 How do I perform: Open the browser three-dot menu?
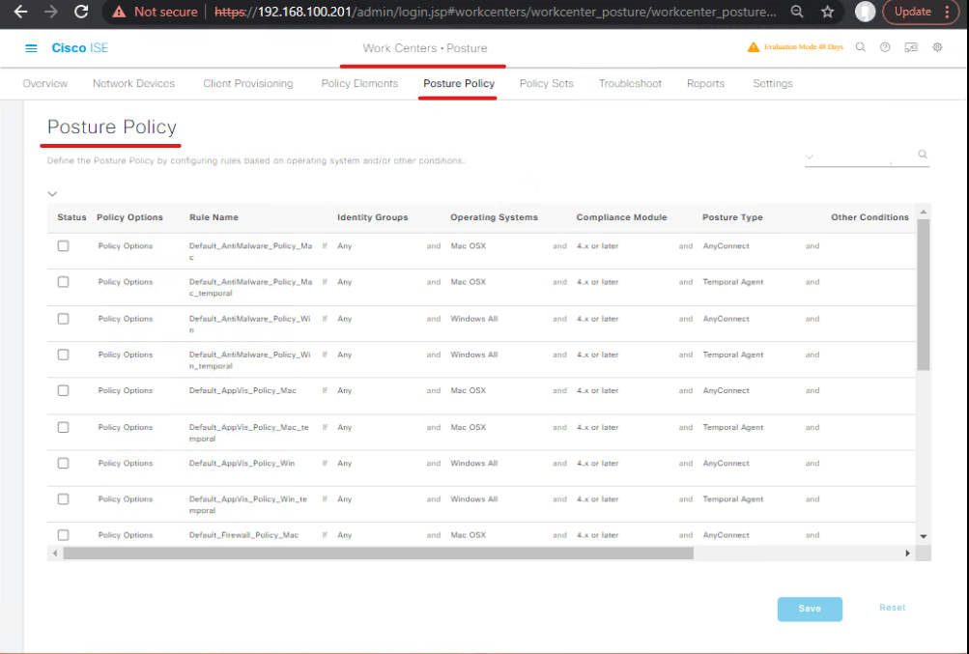[x=948, y=12]
